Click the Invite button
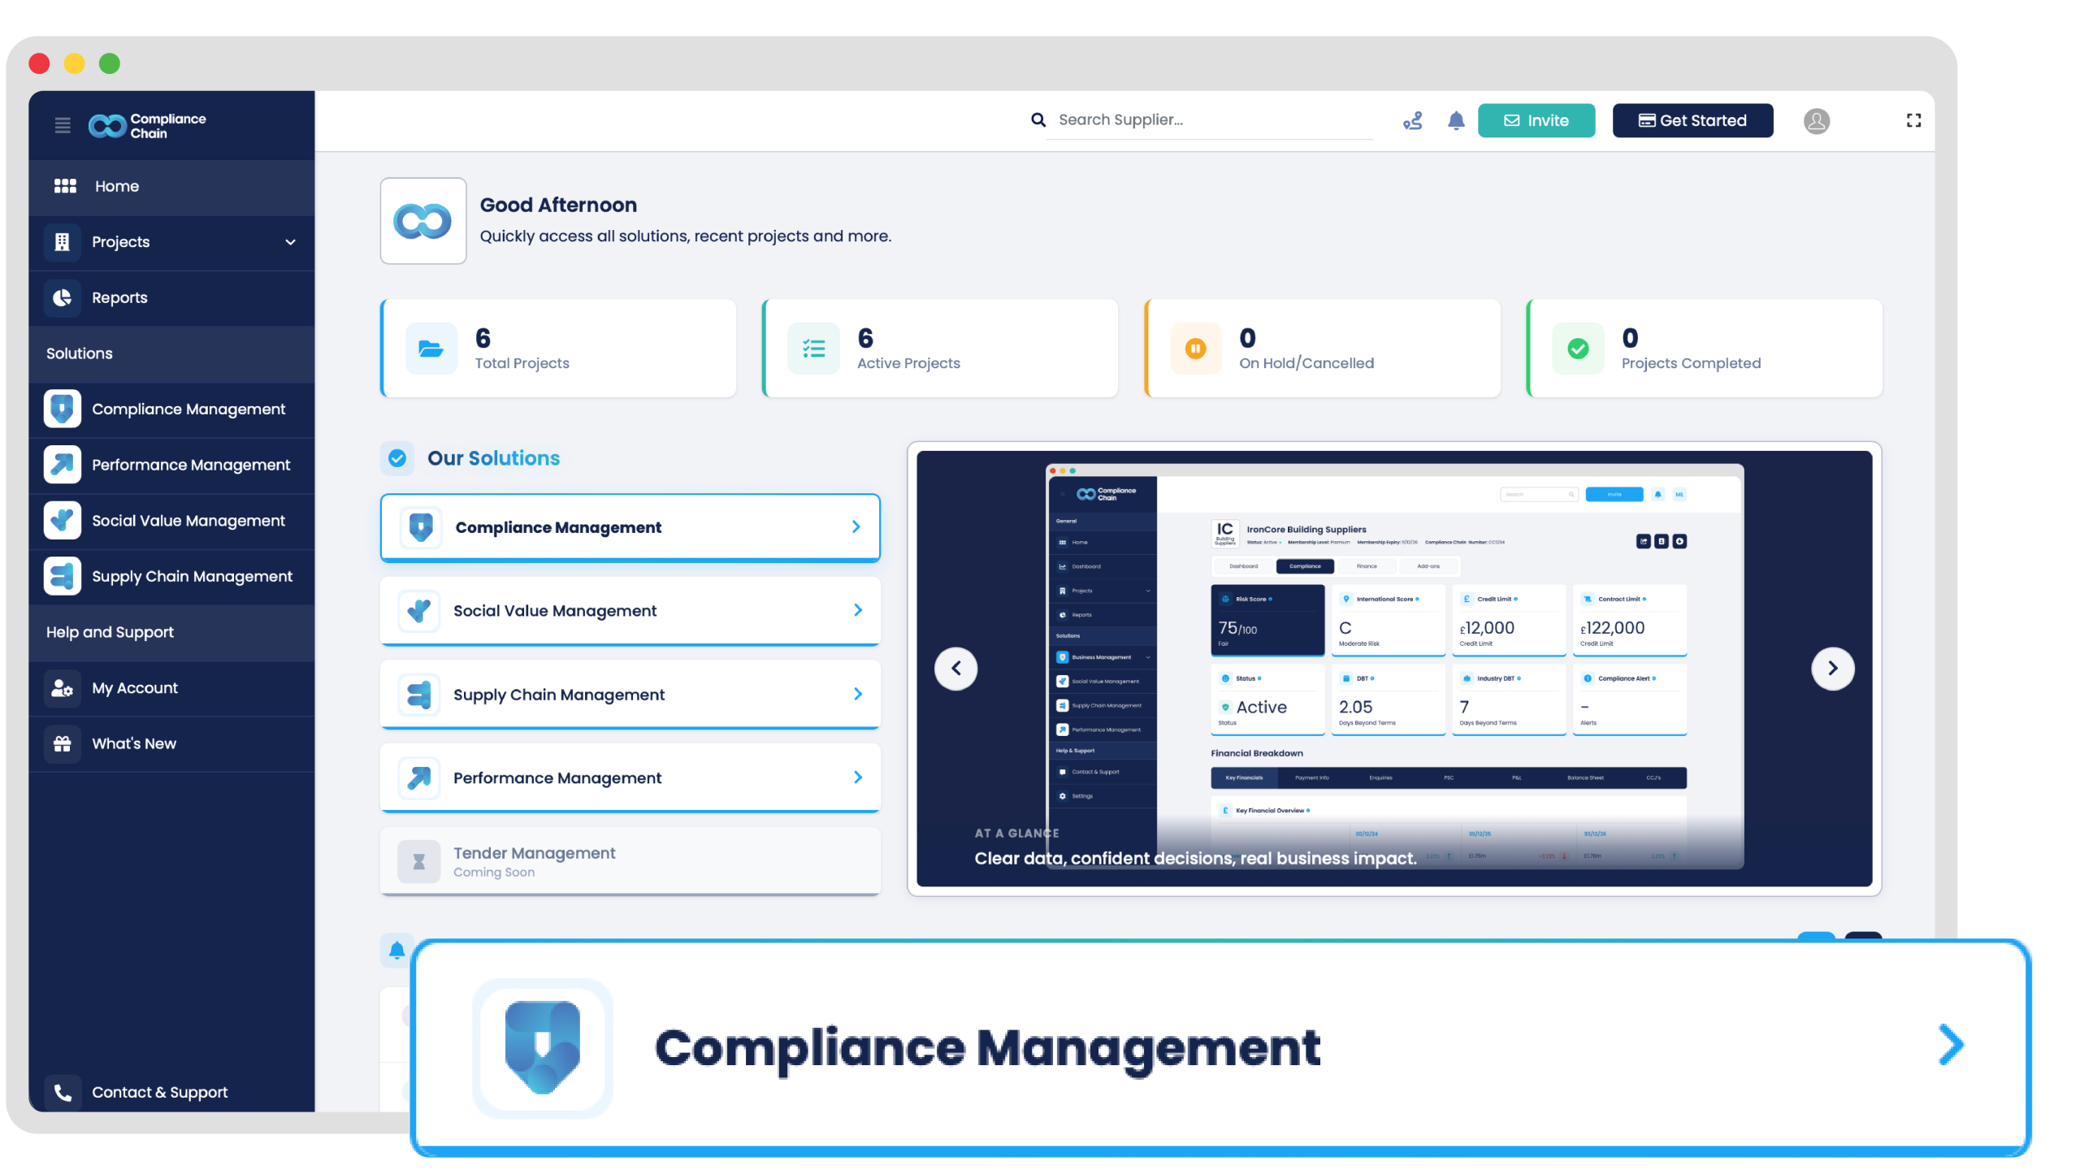2080x1170 pixels. [1536, 120]
